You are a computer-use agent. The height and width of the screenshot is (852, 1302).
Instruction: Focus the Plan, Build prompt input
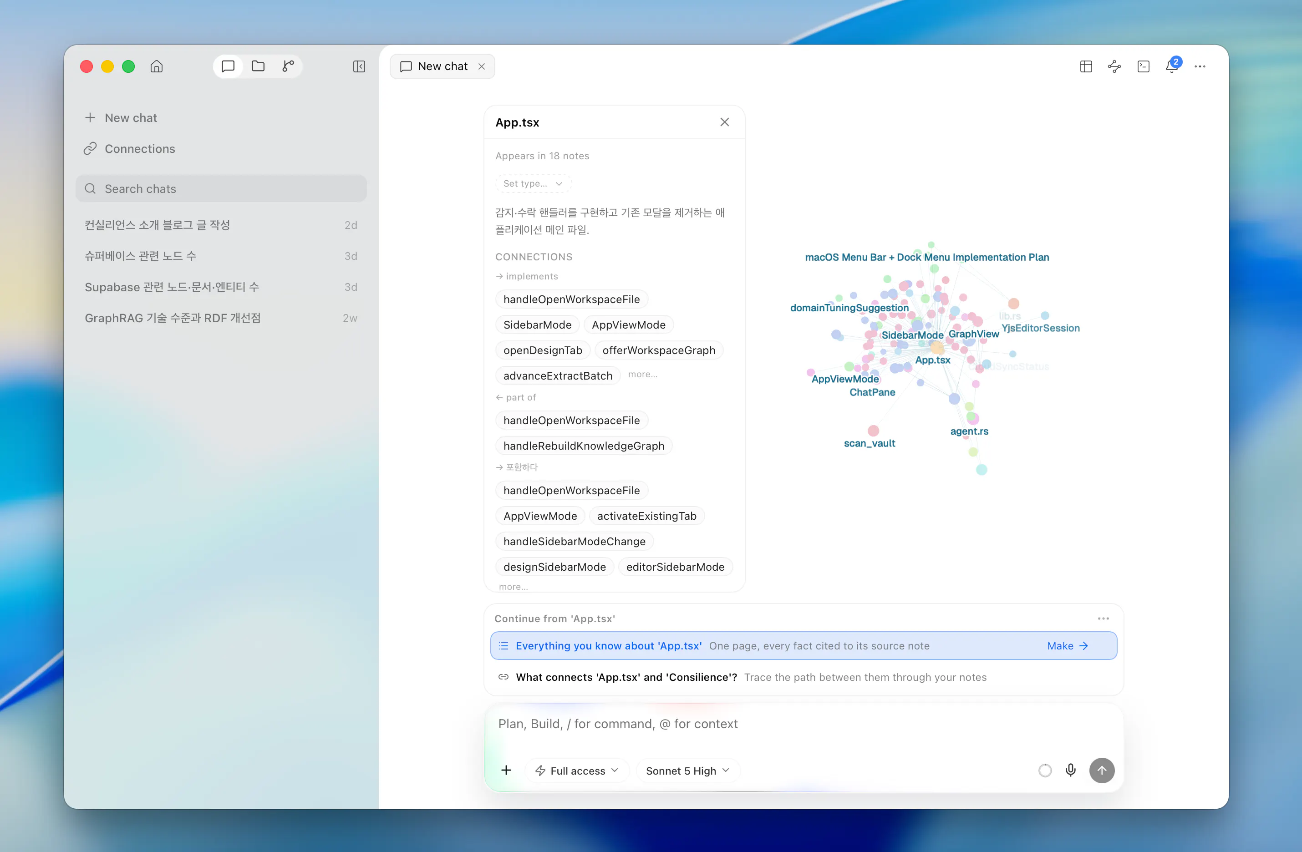[x=804, y=725]
